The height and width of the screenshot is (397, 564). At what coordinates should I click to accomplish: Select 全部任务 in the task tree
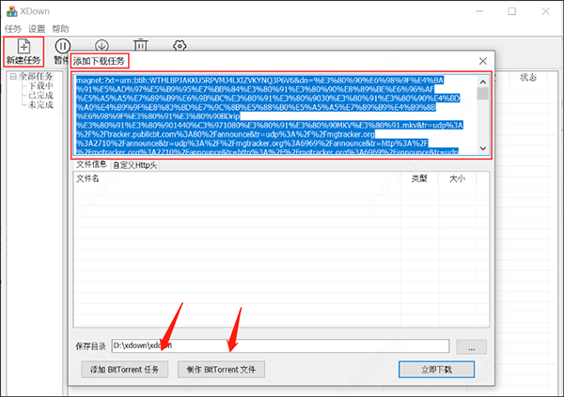point(36,76)
